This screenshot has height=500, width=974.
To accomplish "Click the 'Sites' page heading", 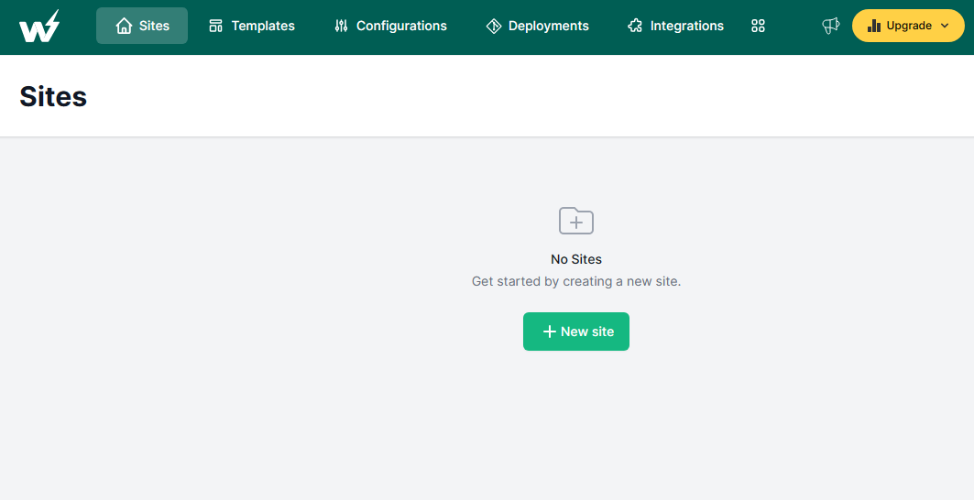I will coord(53,97).
